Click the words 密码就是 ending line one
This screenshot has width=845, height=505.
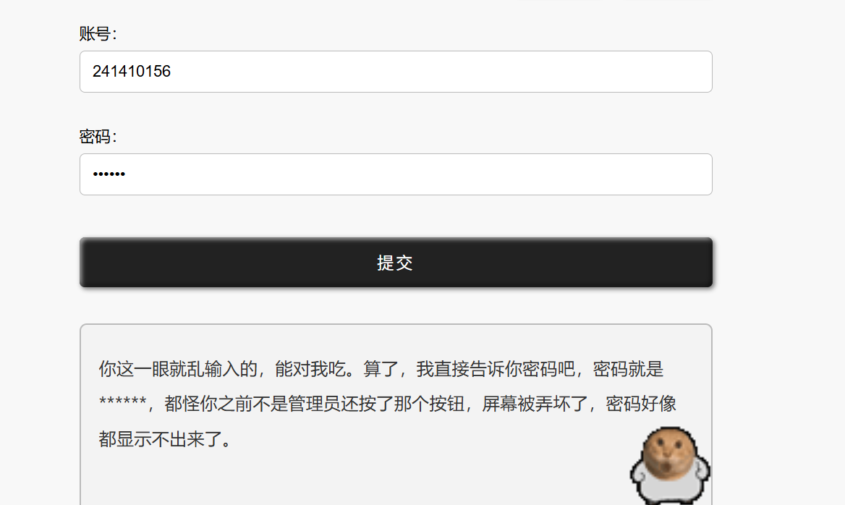629,369
